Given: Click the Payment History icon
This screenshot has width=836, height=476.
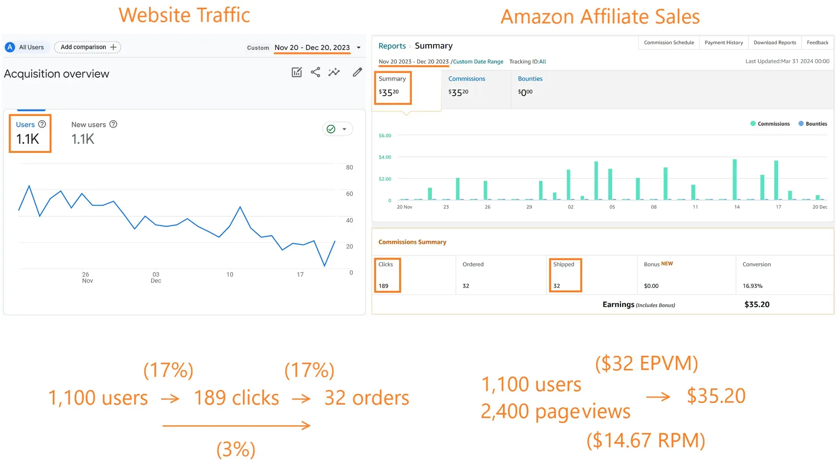Looking at the screenshot, I should point(724,42).
